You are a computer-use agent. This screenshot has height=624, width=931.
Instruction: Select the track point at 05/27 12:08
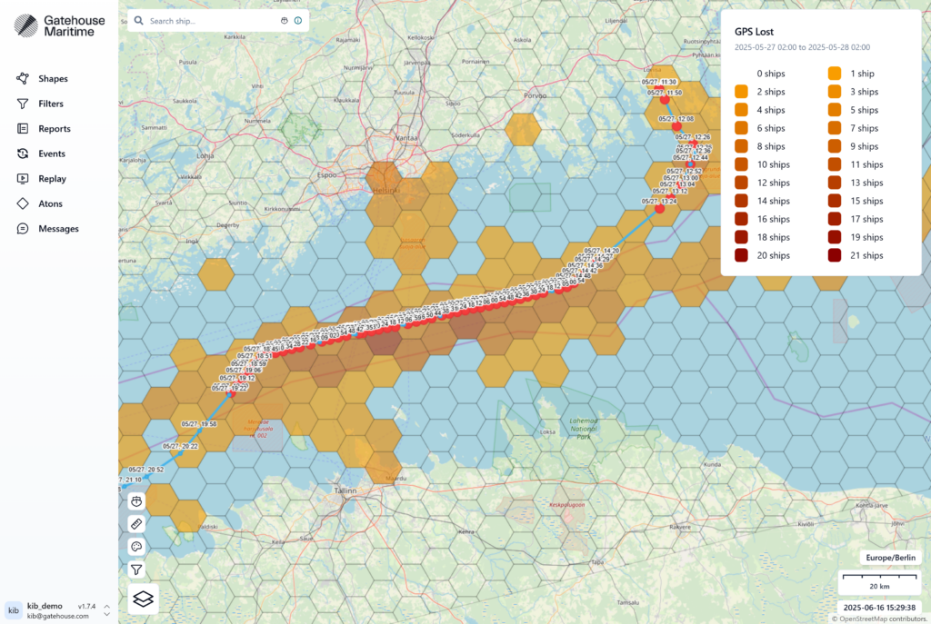point(676,126)
